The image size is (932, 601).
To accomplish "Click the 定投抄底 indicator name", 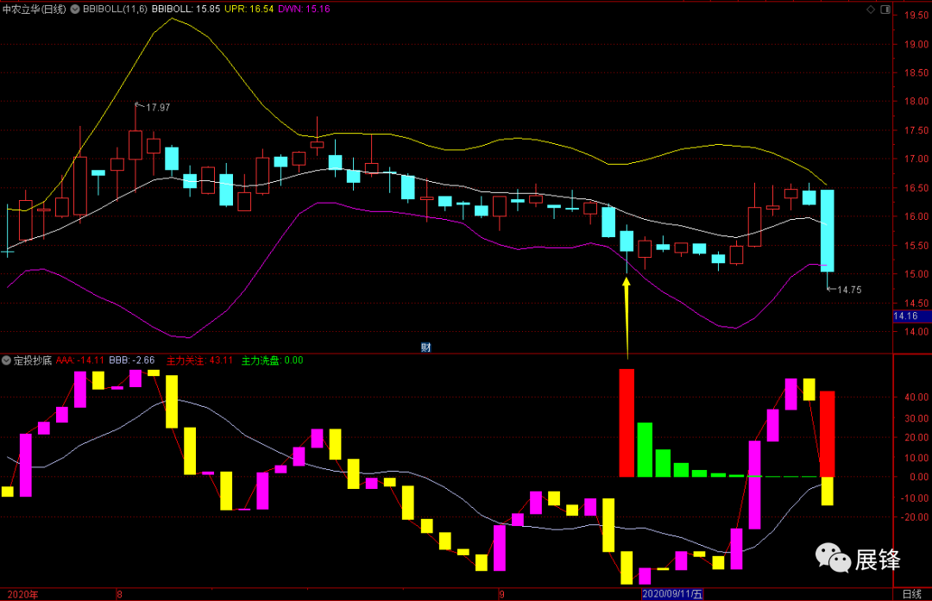I will click(33, 360).
